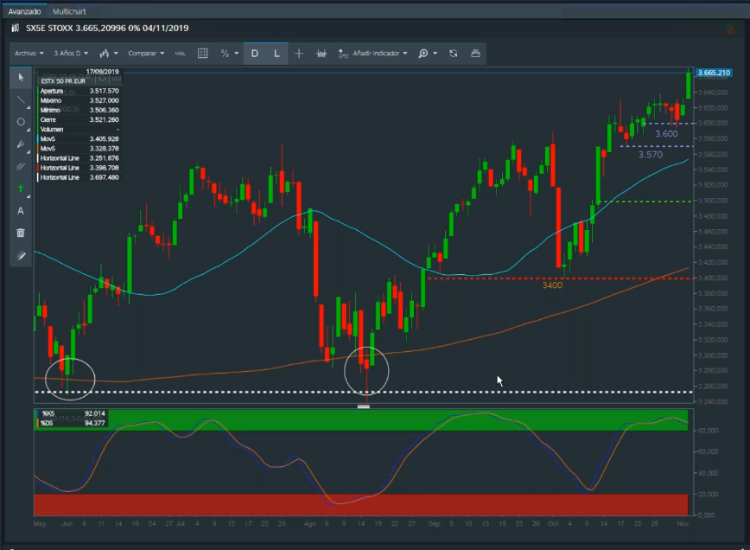The height and width of the screenshot is (550, 750).
Task: Open the Archivo dropdown menu
Action: pos(29,54)
